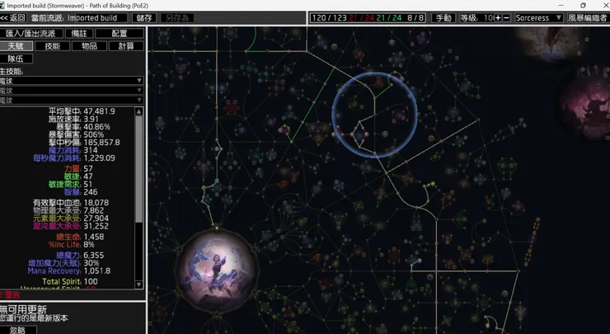Open the 配置 configuration section
Viewport: 610px width, 334px height.
tap(120, 34)
